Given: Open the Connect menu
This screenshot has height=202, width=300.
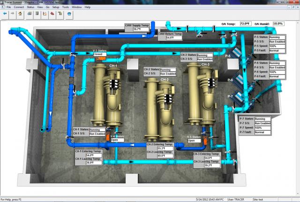Looking at the screenshot, I should point(19,7).
